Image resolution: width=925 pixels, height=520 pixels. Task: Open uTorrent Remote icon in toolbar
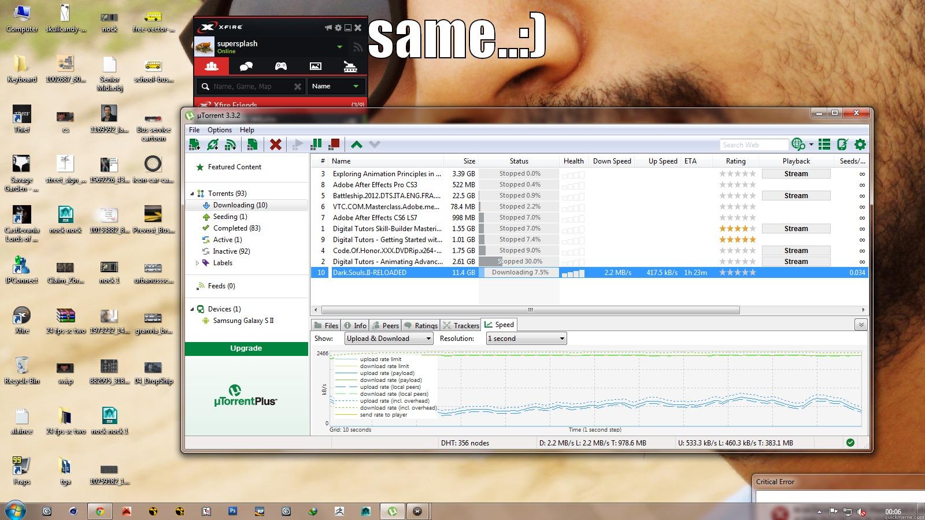coord(843,144)
